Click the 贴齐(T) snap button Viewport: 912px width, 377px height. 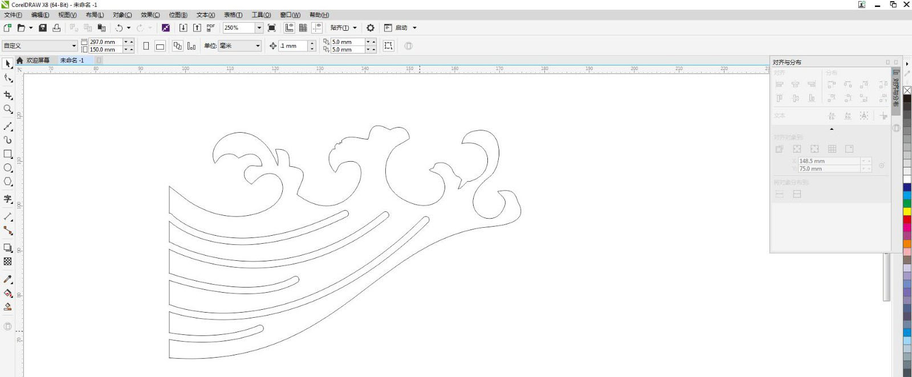point(340,28)
